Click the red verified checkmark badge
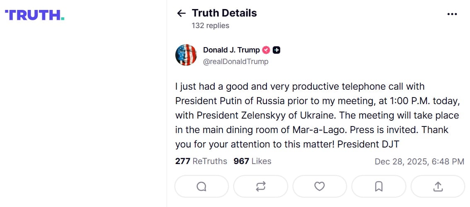Viewport: 470px width, 207px height. 266,50
